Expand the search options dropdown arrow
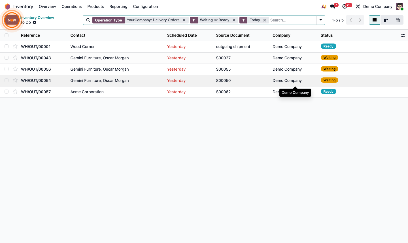The width and height of the screenshot is (408, 243). point(320,20)
